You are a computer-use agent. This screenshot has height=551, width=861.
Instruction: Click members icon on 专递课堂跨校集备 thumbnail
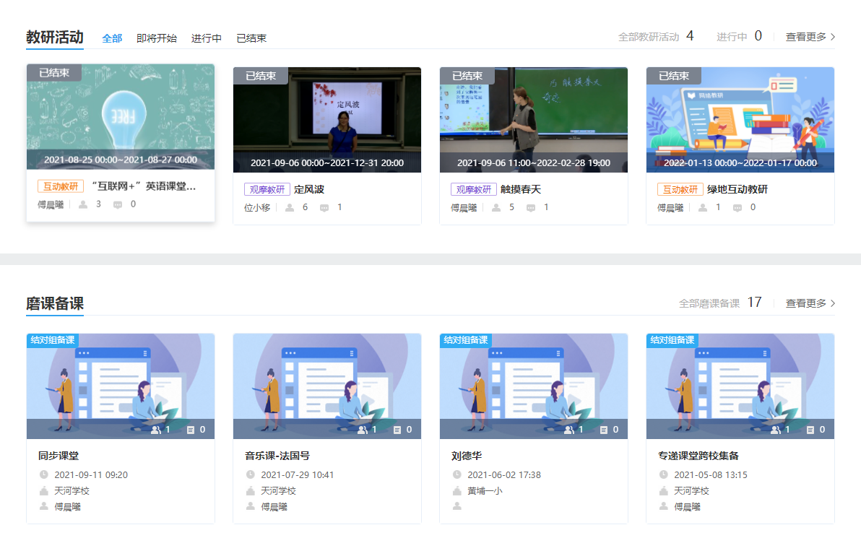775,430
